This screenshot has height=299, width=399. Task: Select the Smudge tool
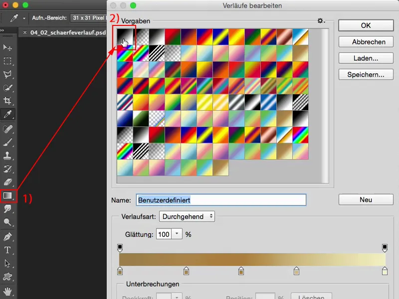(7, 209)
